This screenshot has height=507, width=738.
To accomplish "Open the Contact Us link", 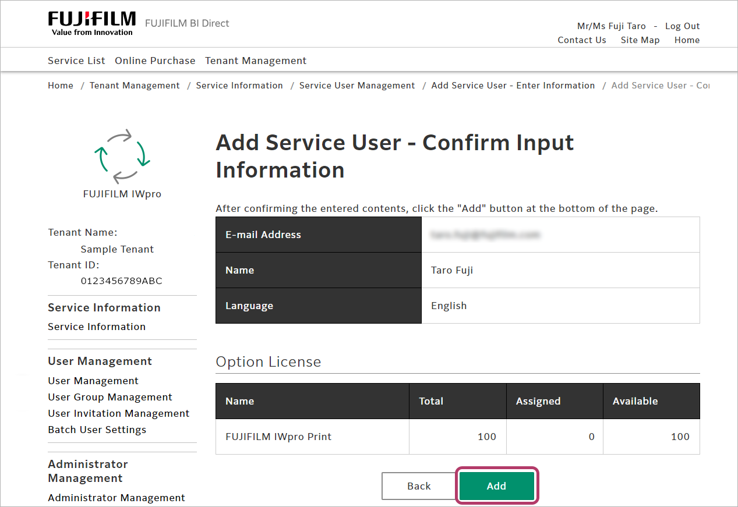I will pyautogui.click(x=581, y=40).
